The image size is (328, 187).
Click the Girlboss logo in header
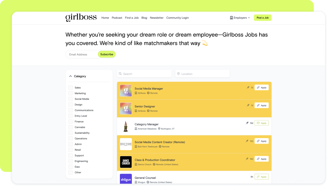[x=81, y=17]
